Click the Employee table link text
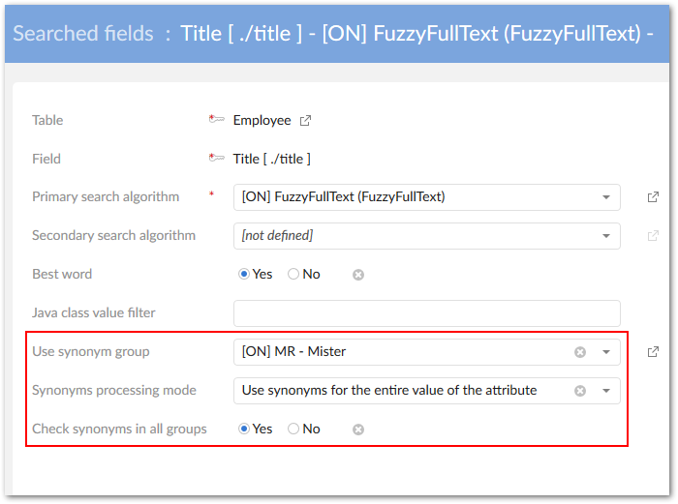 click(262, 121)
